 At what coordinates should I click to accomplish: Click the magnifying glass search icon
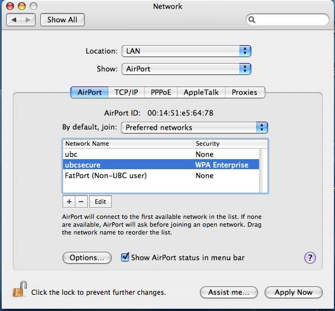pos(253,20)
